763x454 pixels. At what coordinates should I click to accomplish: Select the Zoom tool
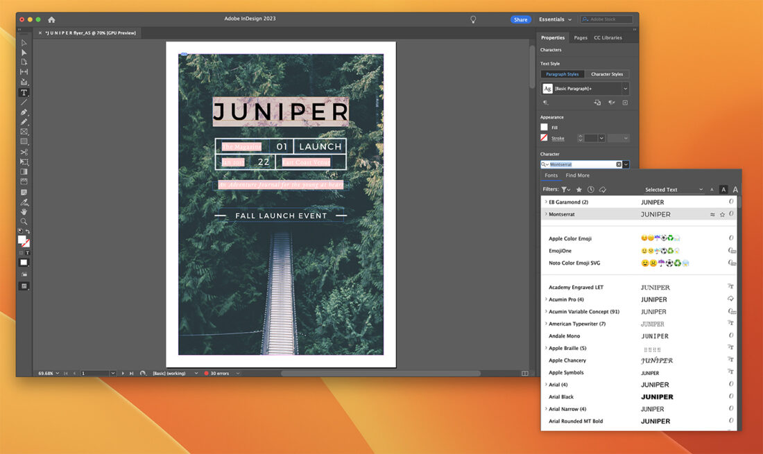[x=23, y=222]
